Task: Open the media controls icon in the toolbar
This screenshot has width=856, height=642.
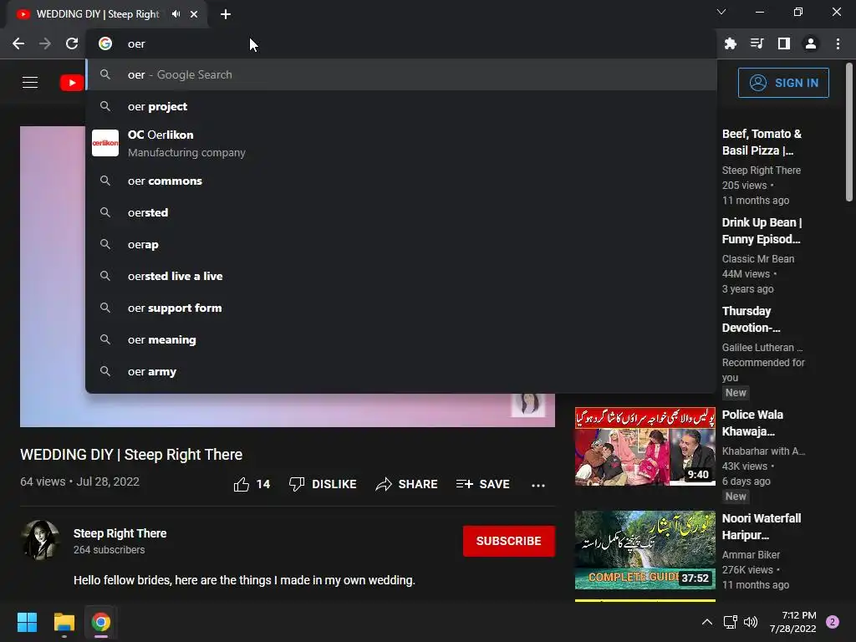Action: pos(757,43)
